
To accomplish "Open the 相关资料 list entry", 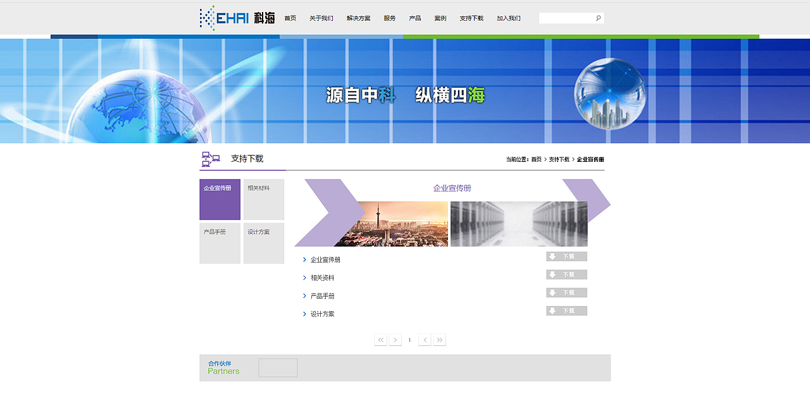I will [x=322, y=278].
